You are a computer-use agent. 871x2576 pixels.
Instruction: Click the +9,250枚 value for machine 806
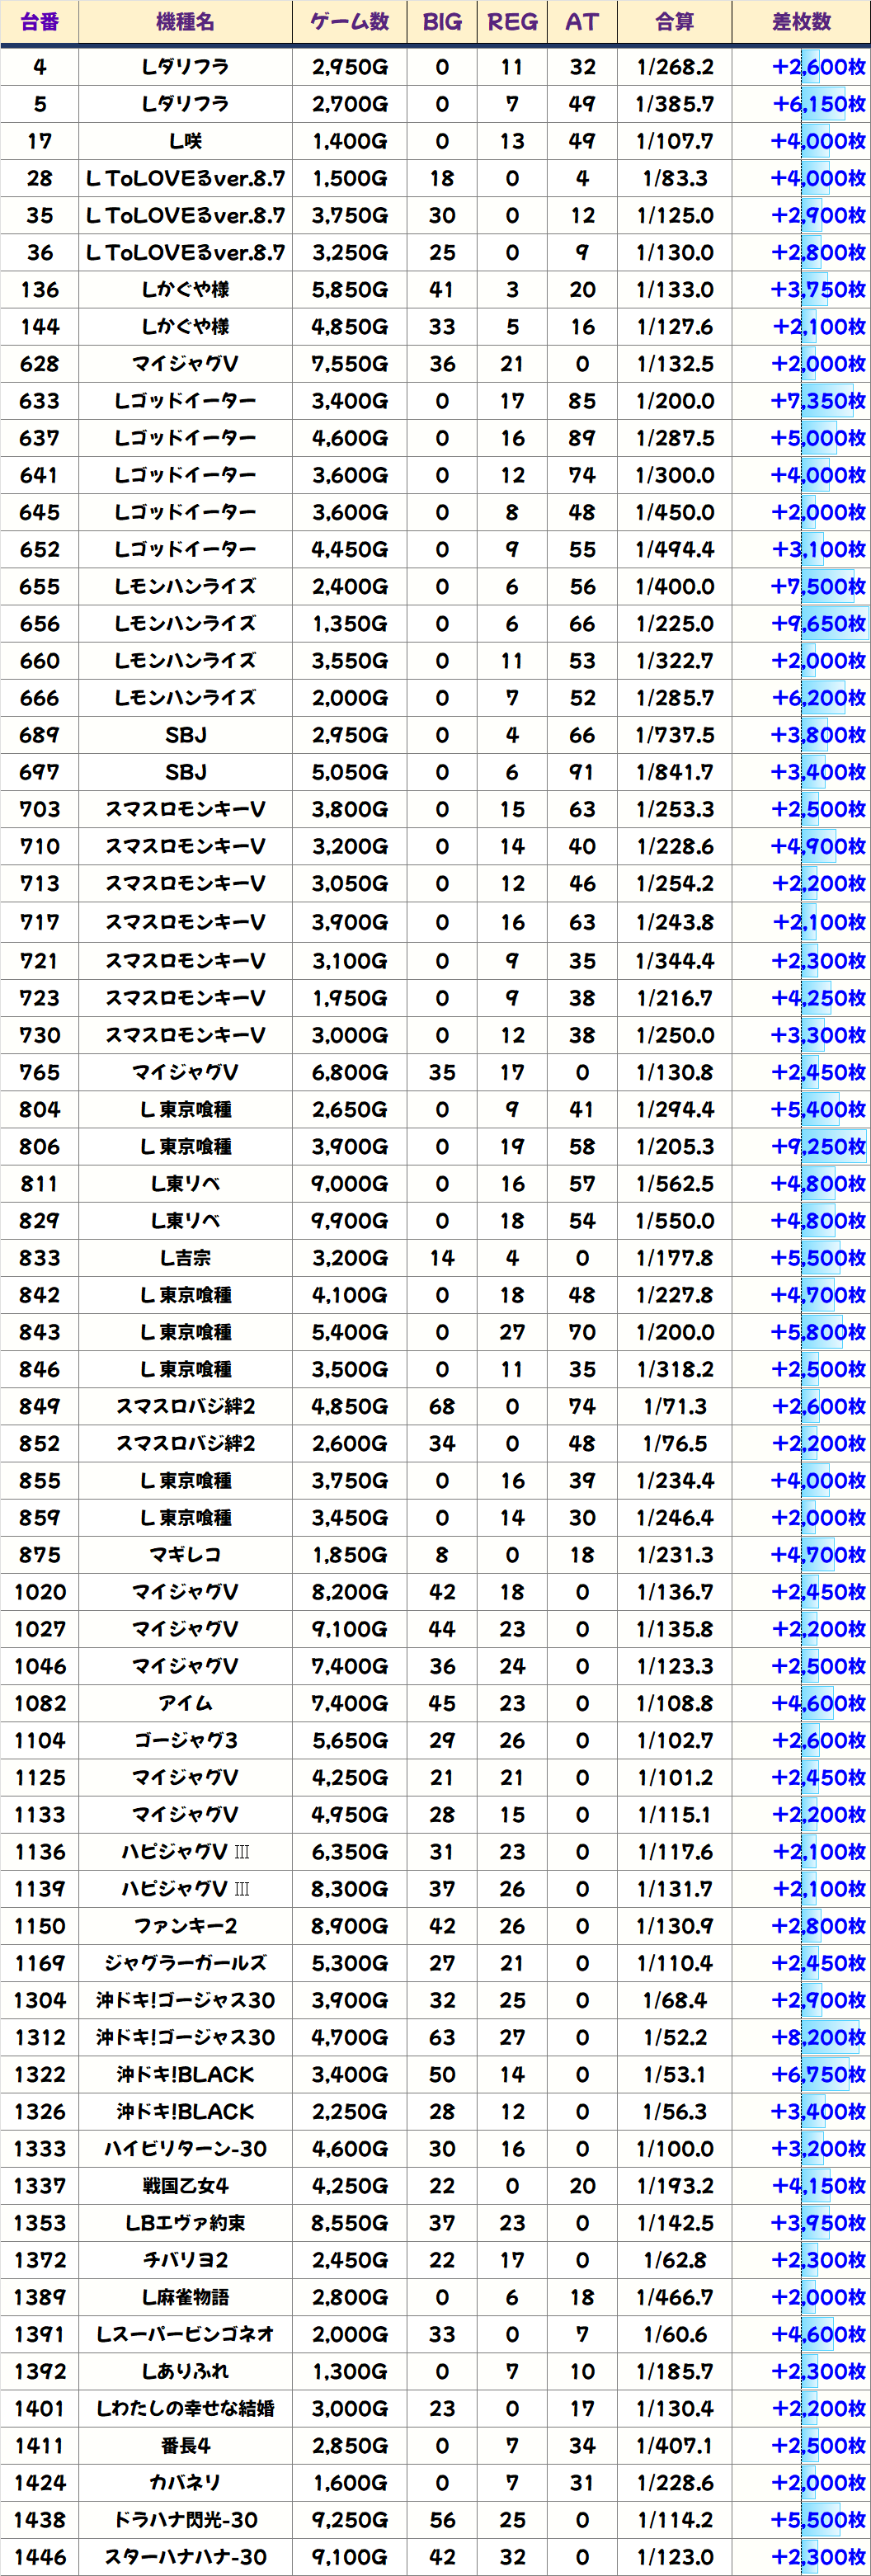tap(818, 1147)
